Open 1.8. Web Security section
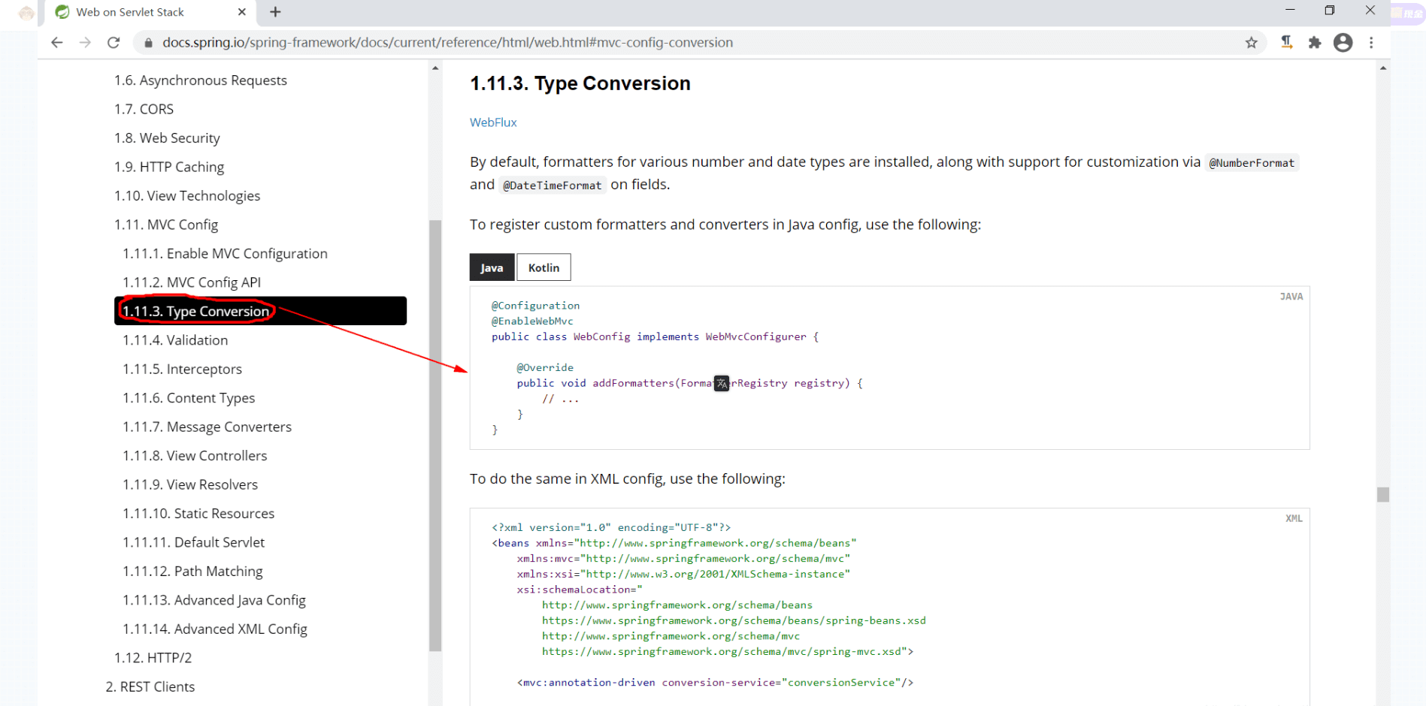The height and width of the screenshot is (706, 1426). coord(167,138)
